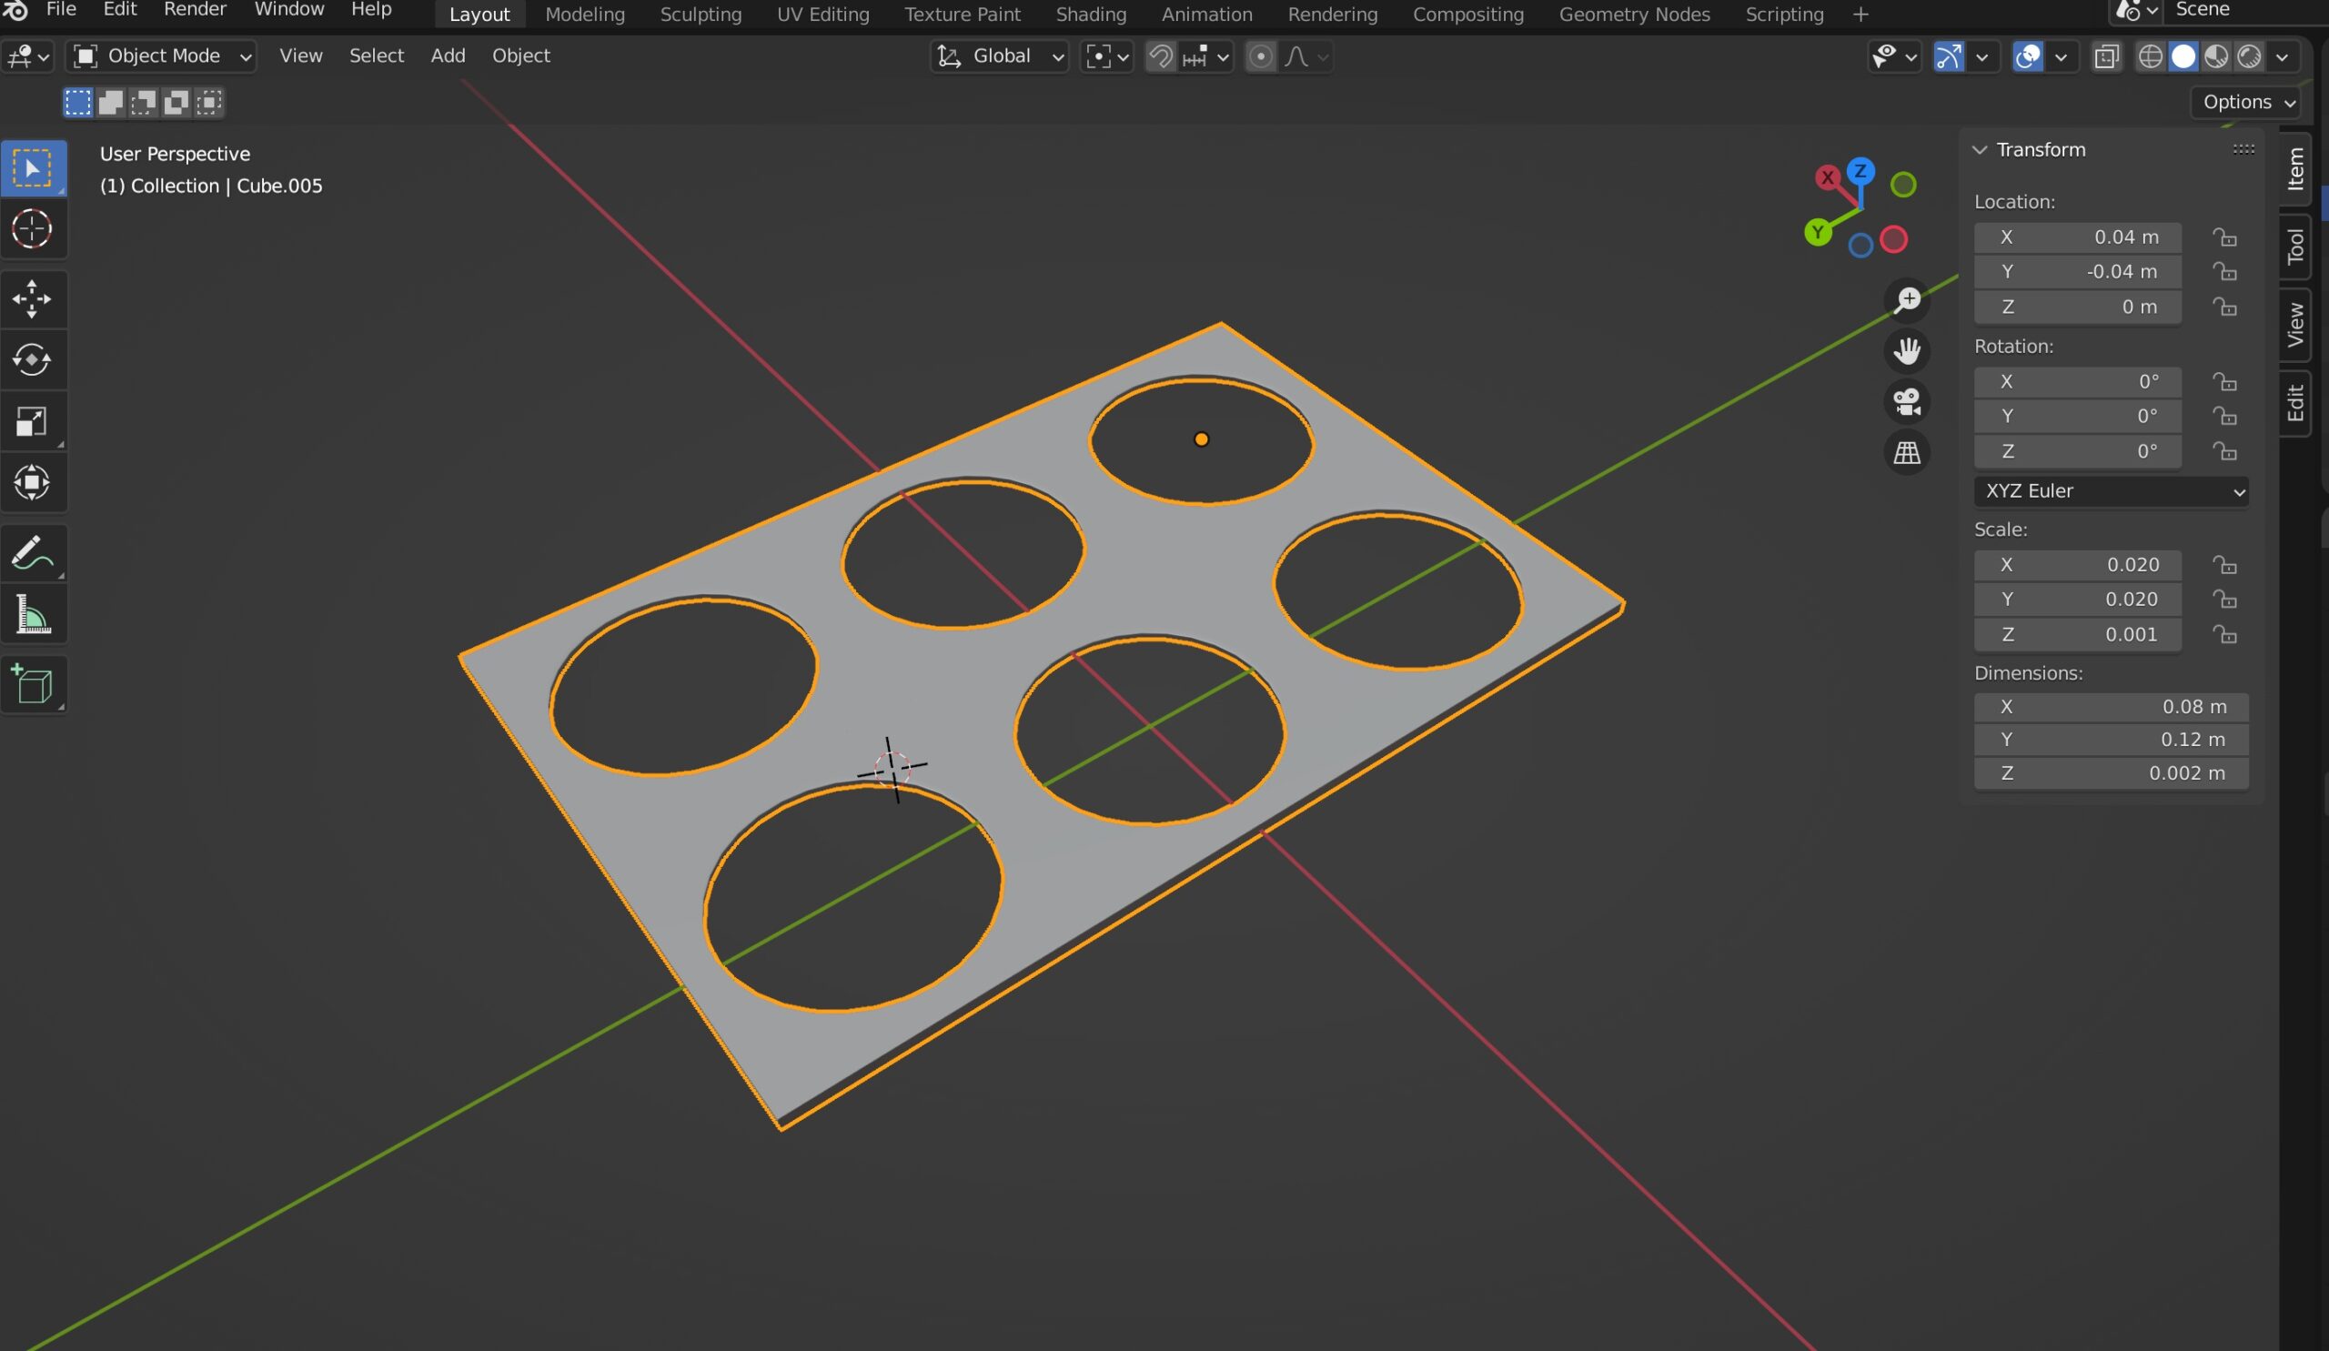The image size is (2329, 1351).
Task: Open the pivot point dropdown
Action: coord(1106,56)
